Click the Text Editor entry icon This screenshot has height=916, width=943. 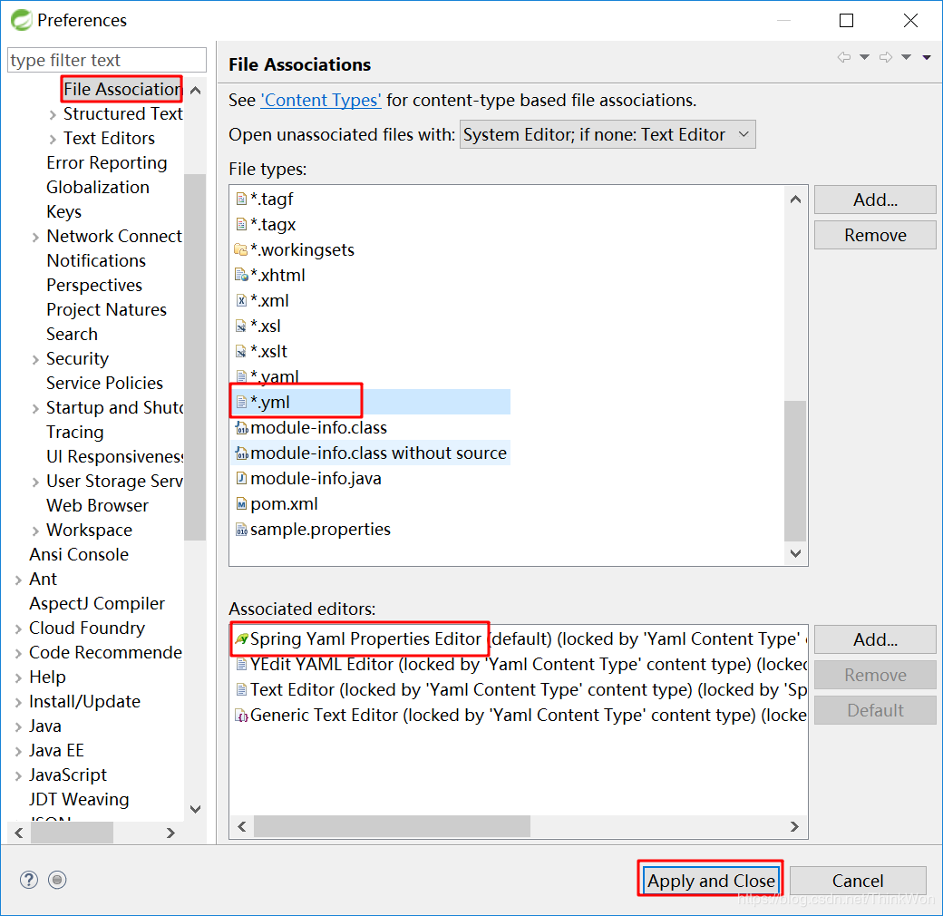pyautogui.click(x=241, y=689)
